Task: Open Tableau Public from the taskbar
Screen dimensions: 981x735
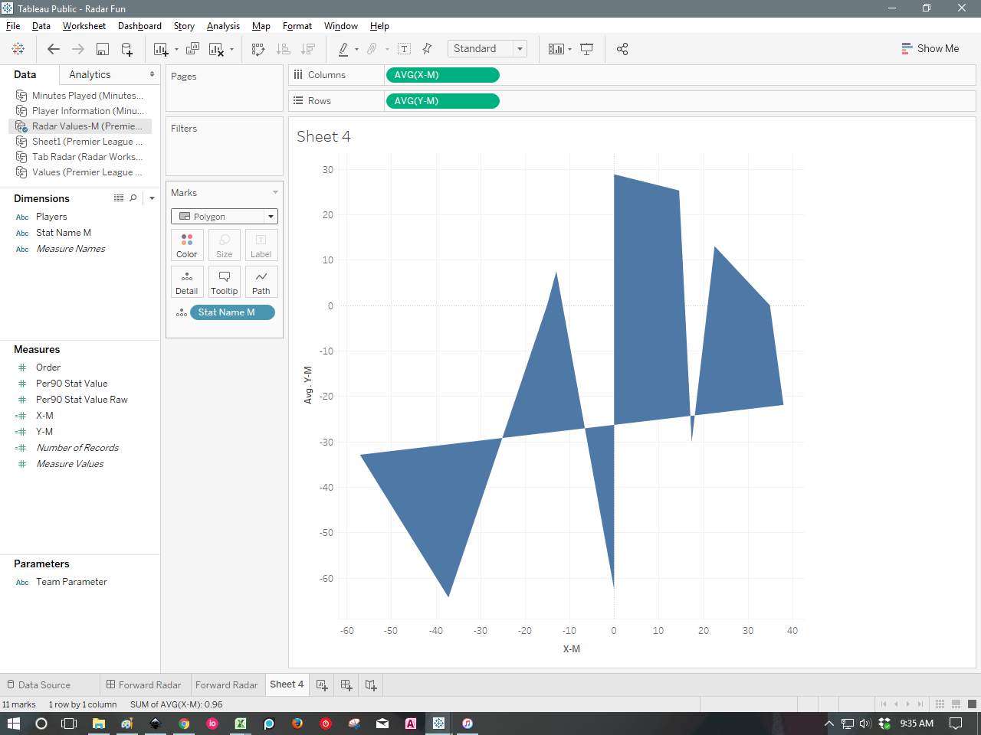Action: tap(439, 724)
